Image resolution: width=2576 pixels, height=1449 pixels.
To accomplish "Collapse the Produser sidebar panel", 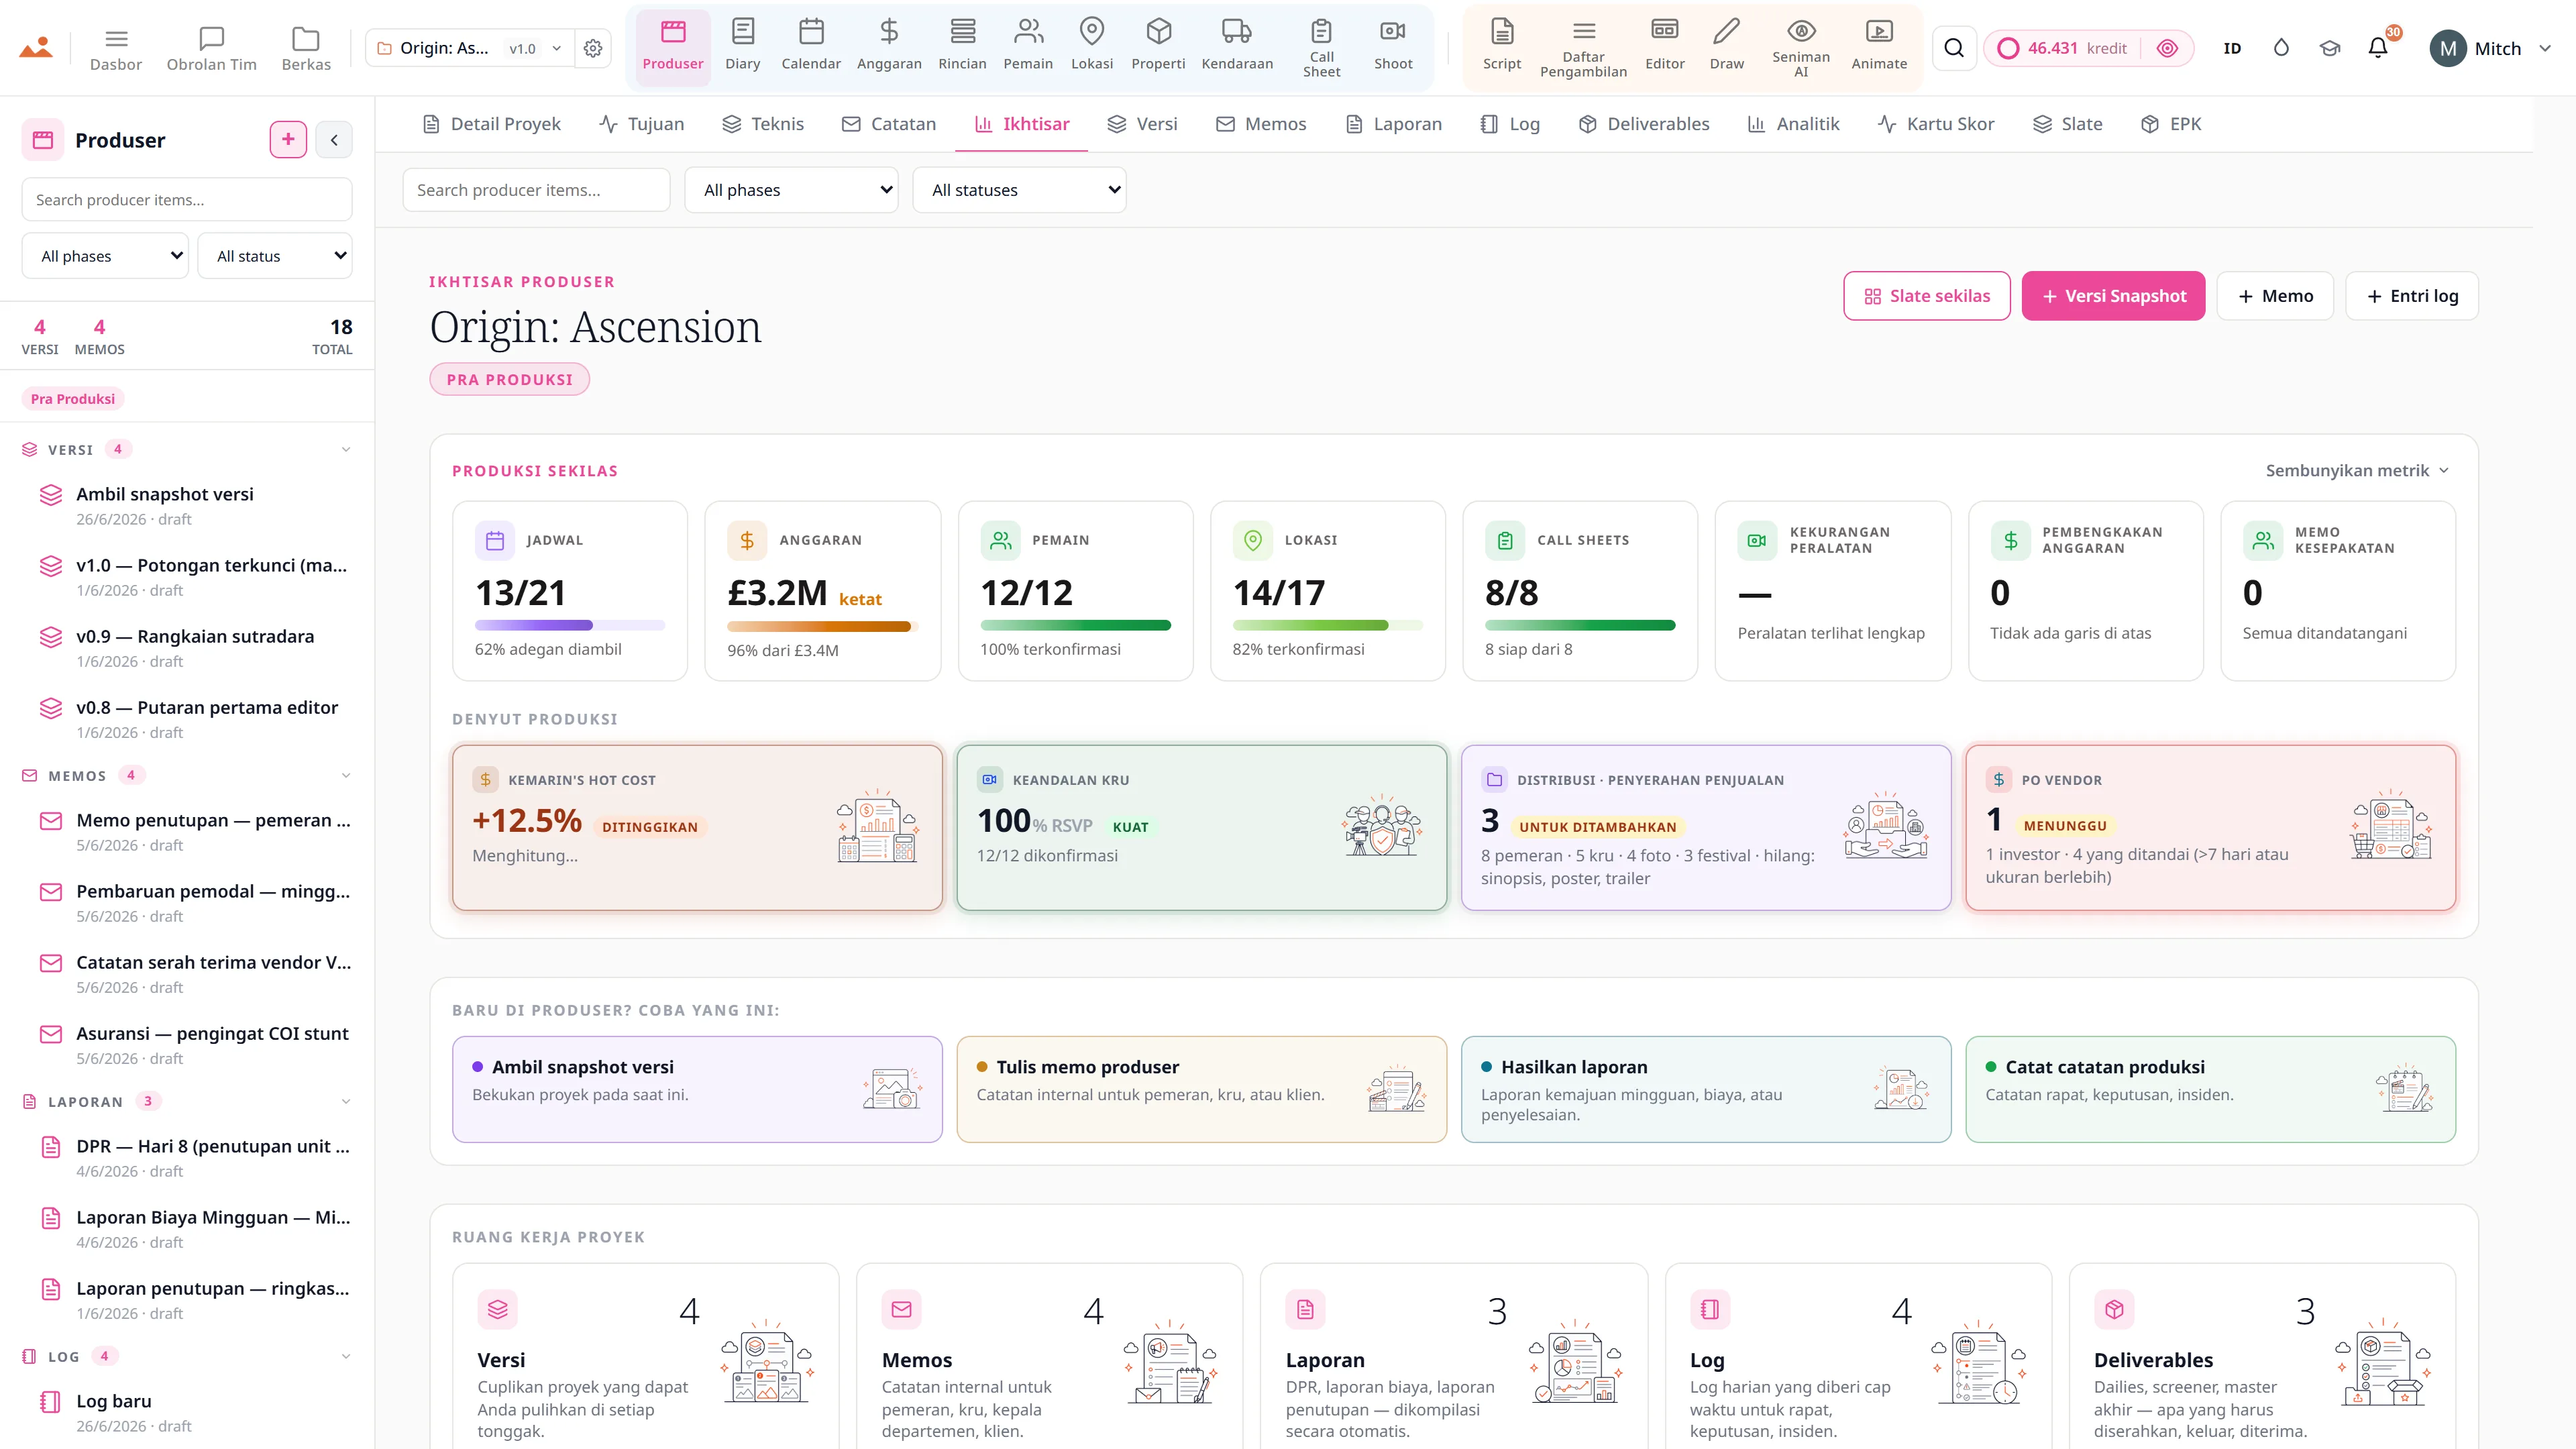I will coord(334,140).
